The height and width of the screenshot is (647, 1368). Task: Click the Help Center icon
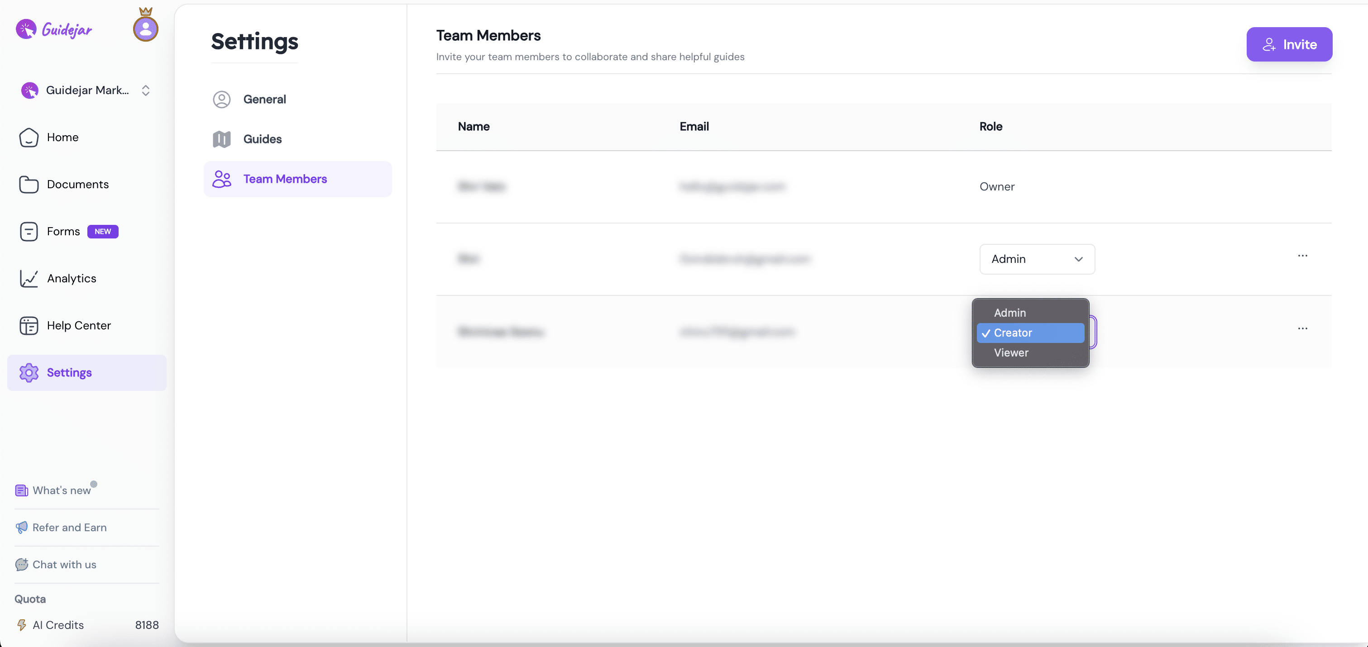tap(29, 325)
